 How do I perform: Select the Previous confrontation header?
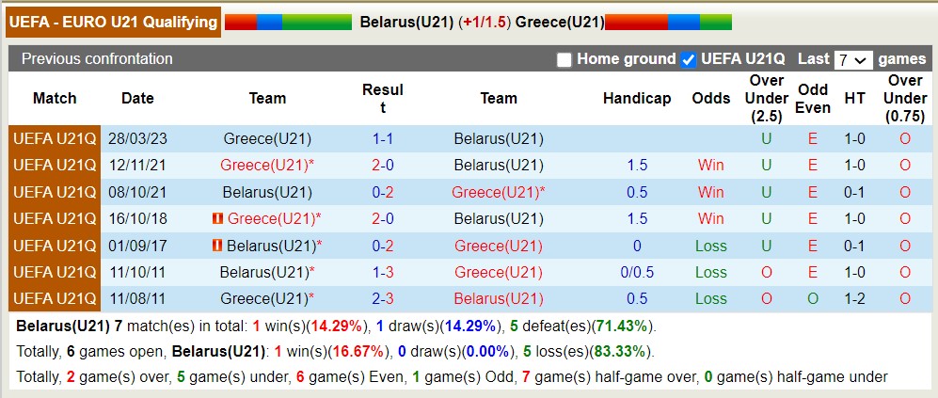97,59
